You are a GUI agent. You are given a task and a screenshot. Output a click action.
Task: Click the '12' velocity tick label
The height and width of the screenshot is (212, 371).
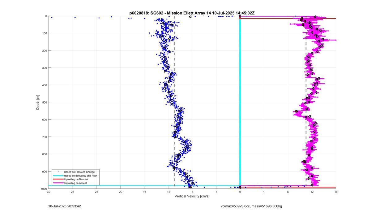[312, 192]
